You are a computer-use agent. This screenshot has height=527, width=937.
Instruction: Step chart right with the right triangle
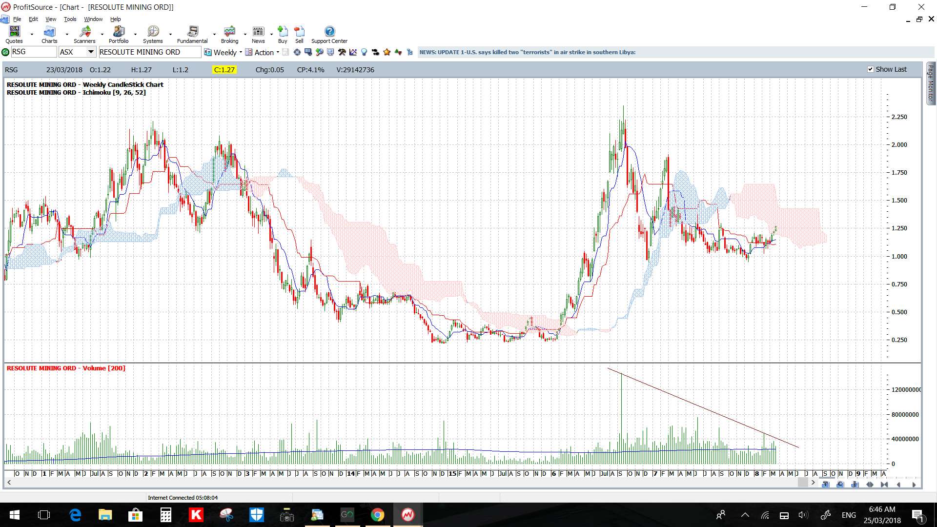(914, 485)
